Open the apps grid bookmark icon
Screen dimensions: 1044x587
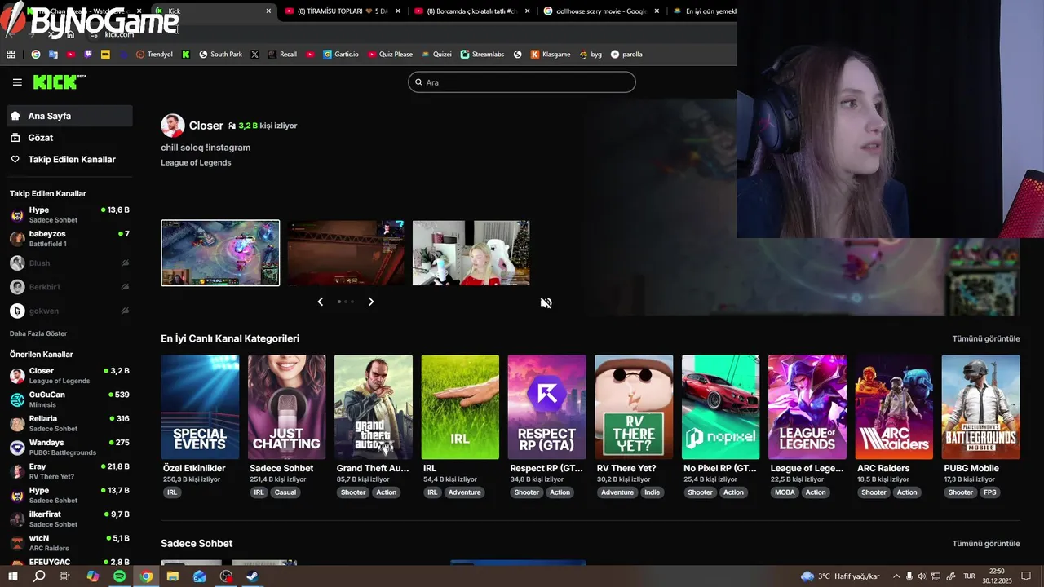point(11,55)
